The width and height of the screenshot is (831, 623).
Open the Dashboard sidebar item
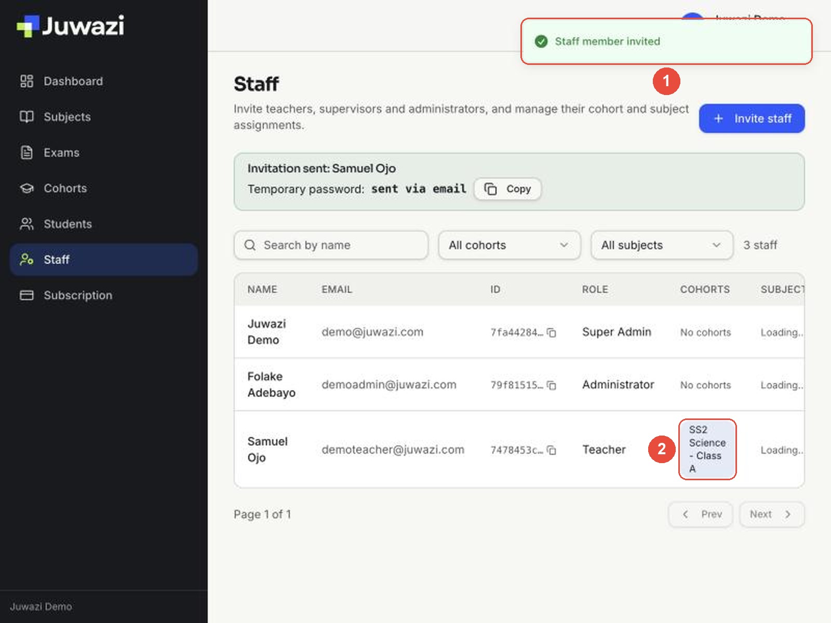coord(103,81)
